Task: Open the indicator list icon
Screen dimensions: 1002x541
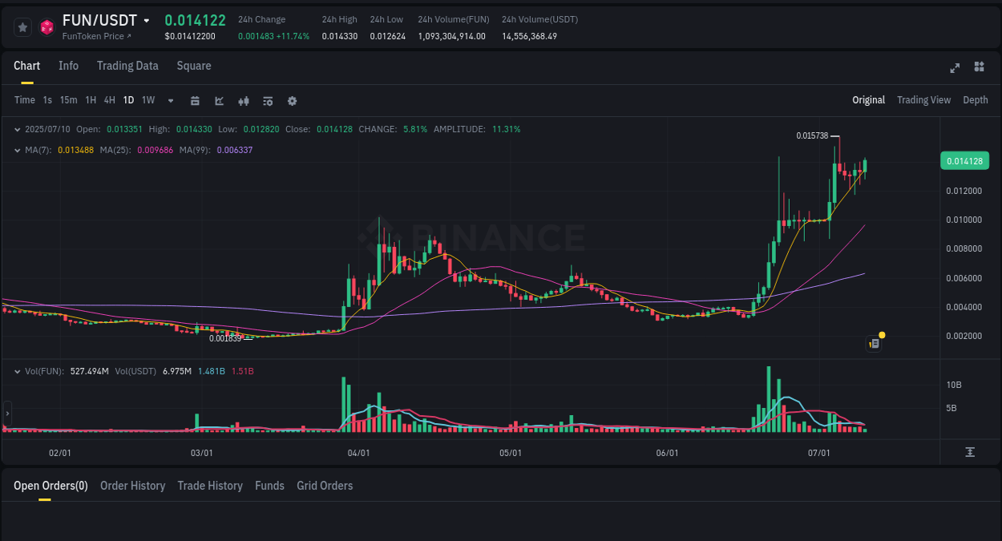Action: [267, 100]
